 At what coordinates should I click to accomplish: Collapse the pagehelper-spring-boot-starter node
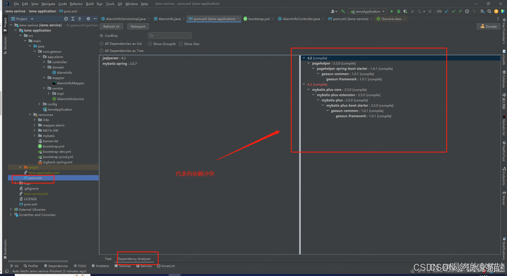tap(313, 68)
